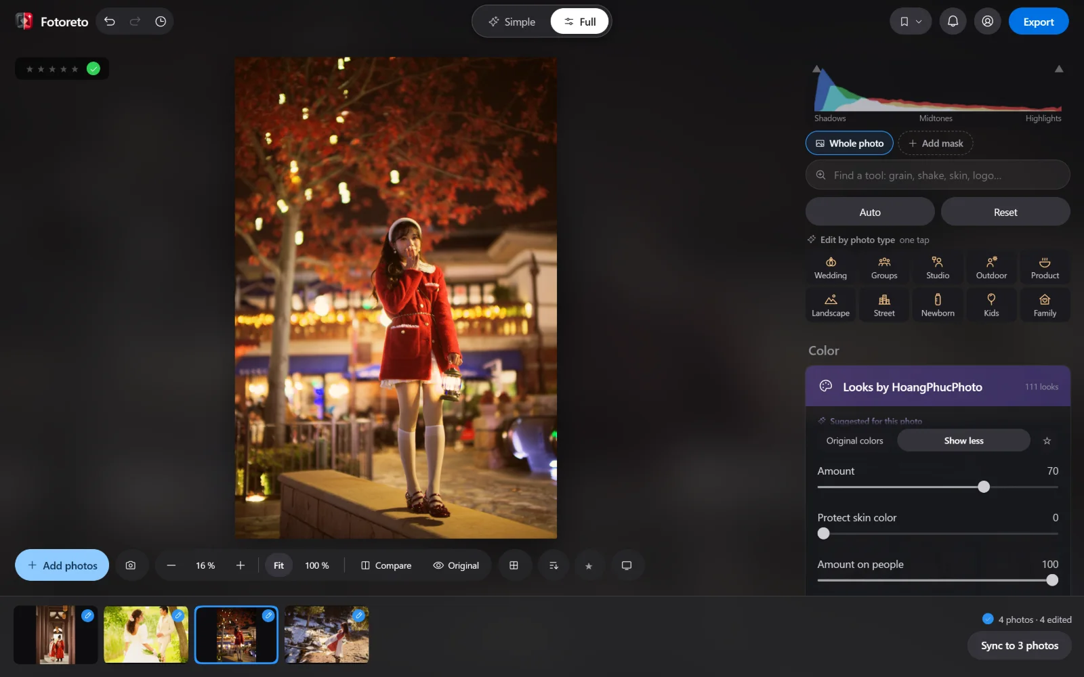The height and width of the screenshot is (677, 1084).
Task: Click the redo arrow icon
Action: [x=135, y=22]
